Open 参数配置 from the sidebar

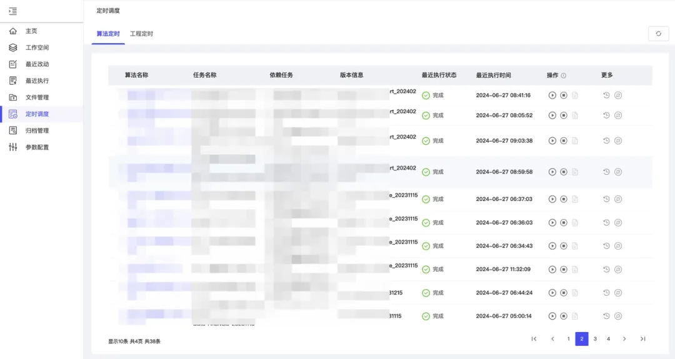click(x=37, y=147)
